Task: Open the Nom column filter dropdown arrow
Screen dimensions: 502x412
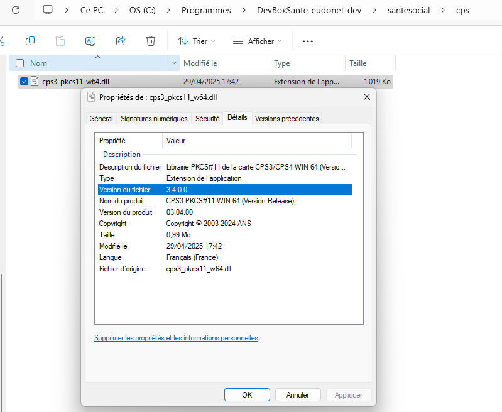Action: tap(174, 63)
